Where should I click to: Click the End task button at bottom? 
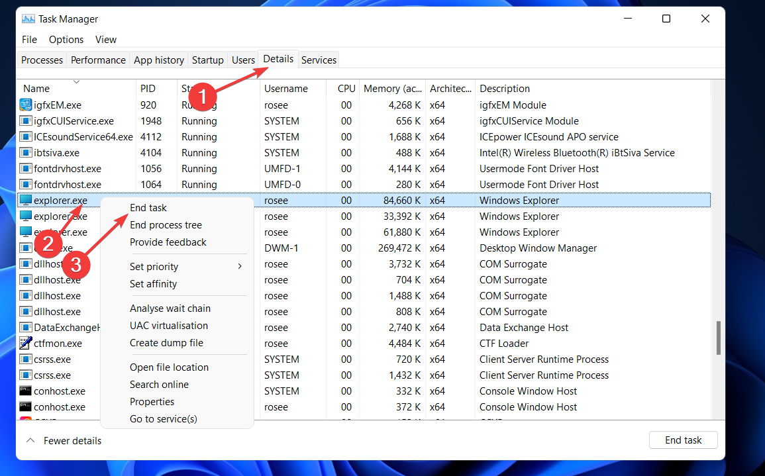[x=683, y=440]
